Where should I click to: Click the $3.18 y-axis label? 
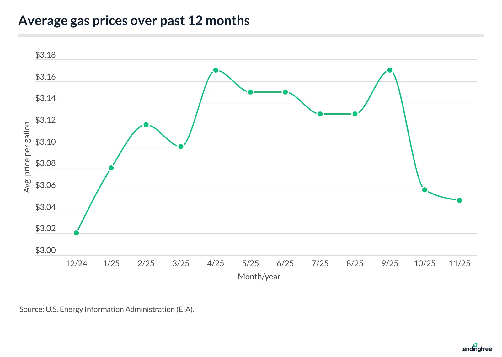[x=45, y=55]
